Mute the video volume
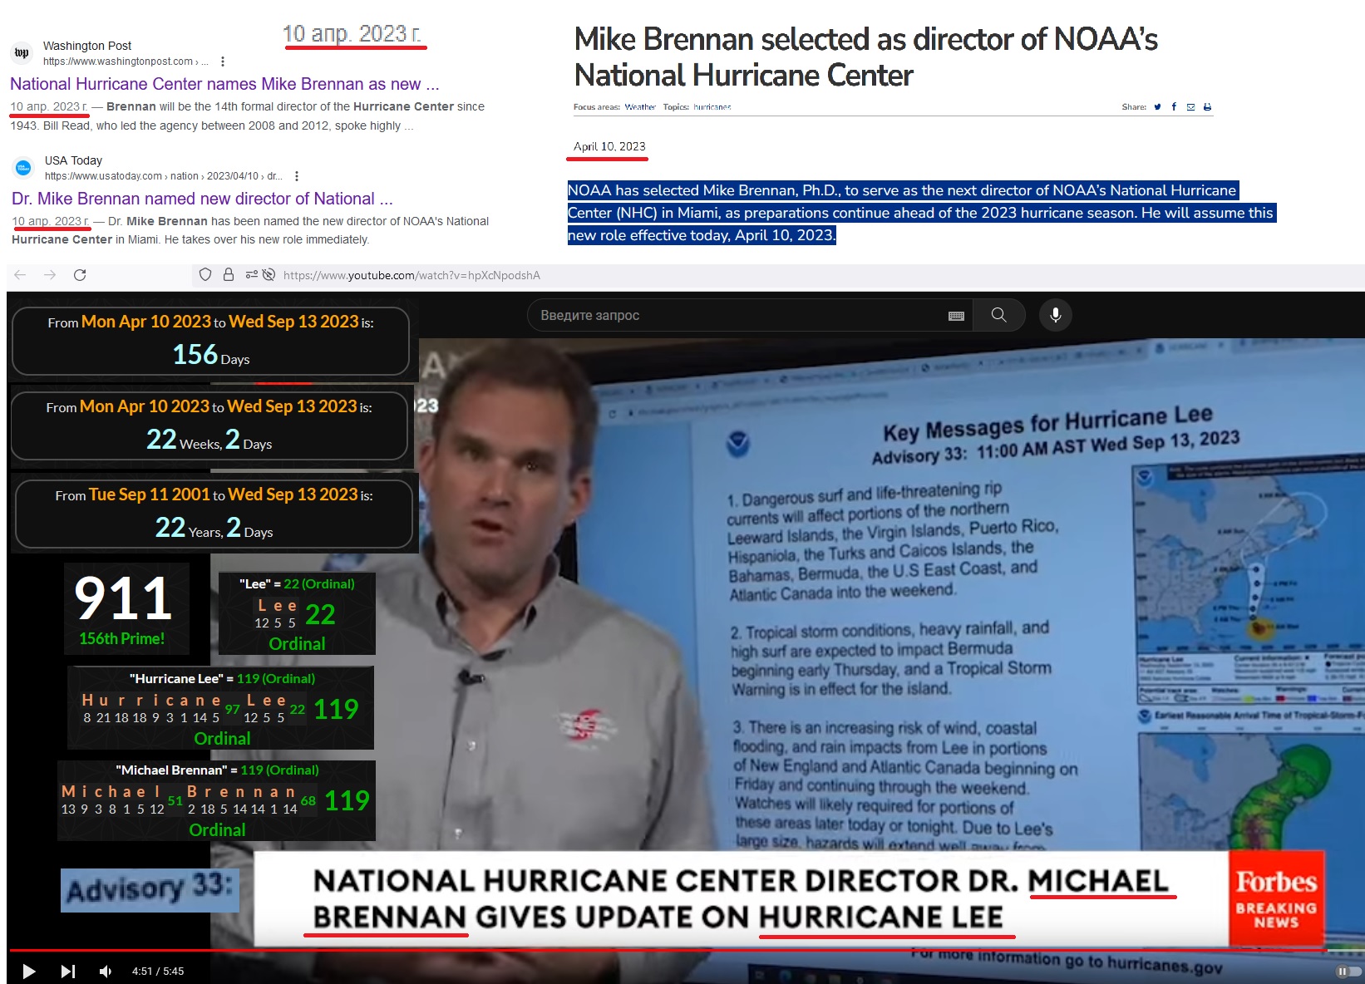The image size is (1365, 984). tap(106, 971)
